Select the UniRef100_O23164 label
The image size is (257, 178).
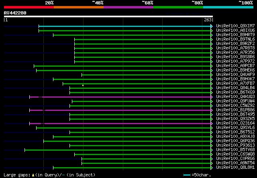pyautogui.click(x=235, y=123)
